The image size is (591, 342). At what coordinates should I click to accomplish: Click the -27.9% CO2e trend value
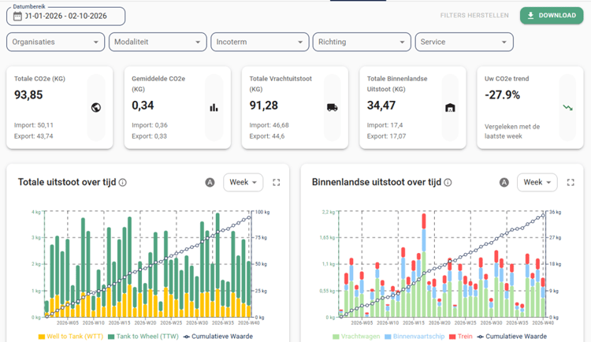click(503, 95)
